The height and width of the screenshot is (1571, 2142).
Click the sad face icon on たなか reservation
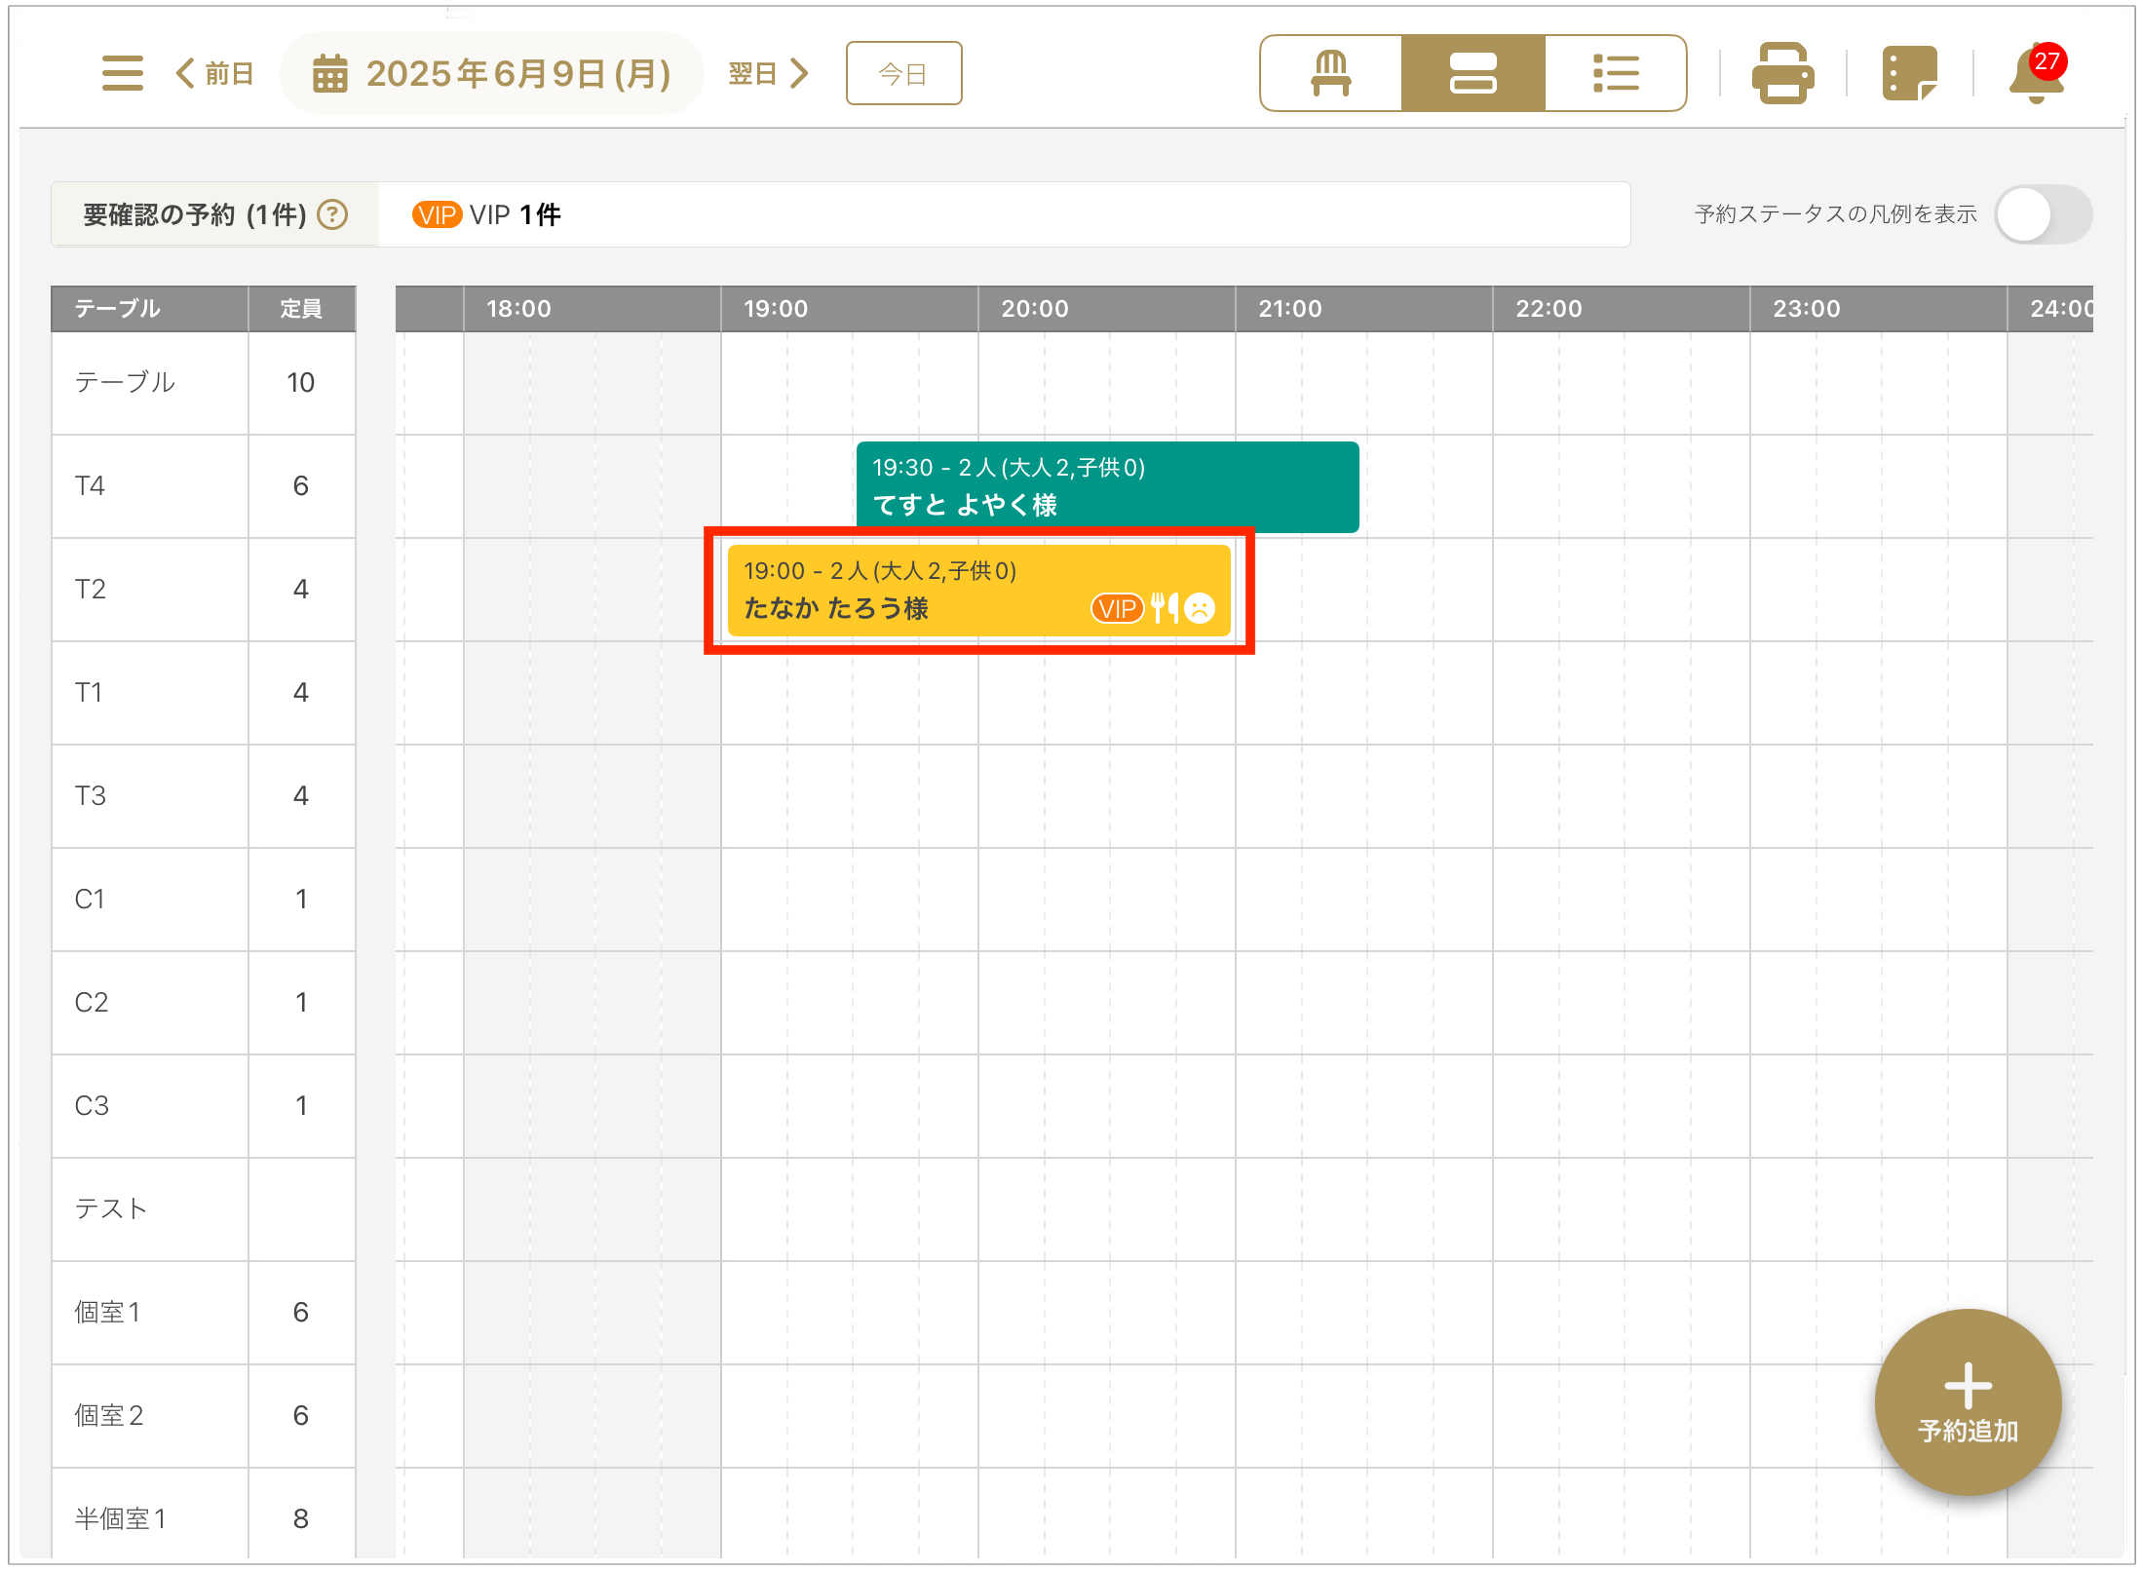tap(1200, 608)
